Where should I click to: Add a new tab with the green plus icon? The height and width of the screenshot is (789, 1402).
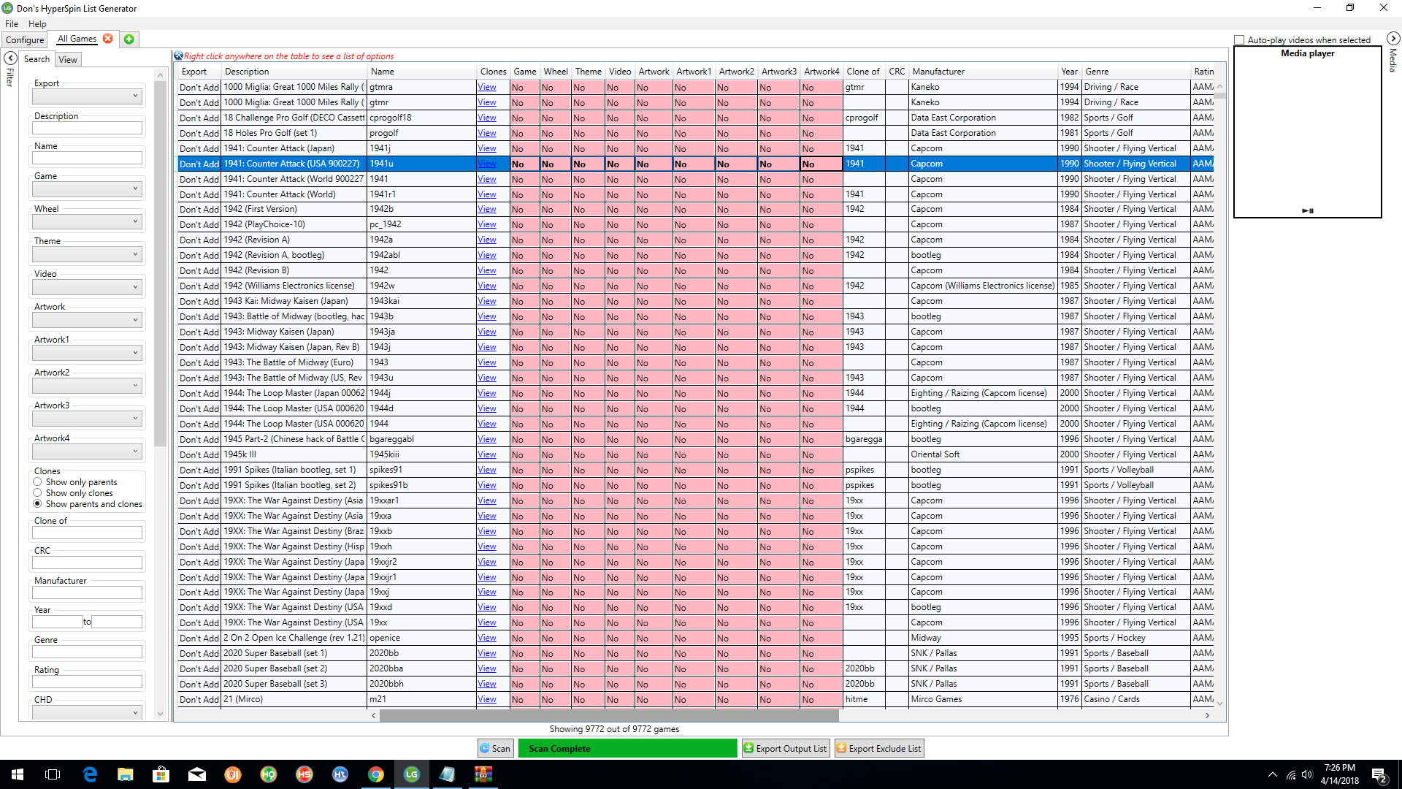tap(129, 39)
